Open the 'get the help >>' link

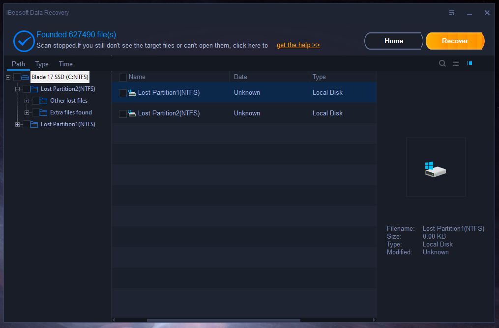[298, 45]
